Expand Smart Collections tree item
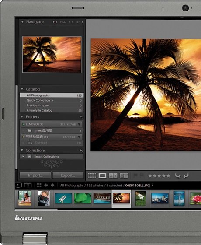 pos(23,156)
